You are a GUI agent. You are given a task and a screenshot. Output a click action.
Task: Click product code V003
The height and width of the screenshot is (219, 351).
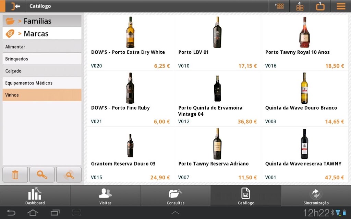click(271, 121)
